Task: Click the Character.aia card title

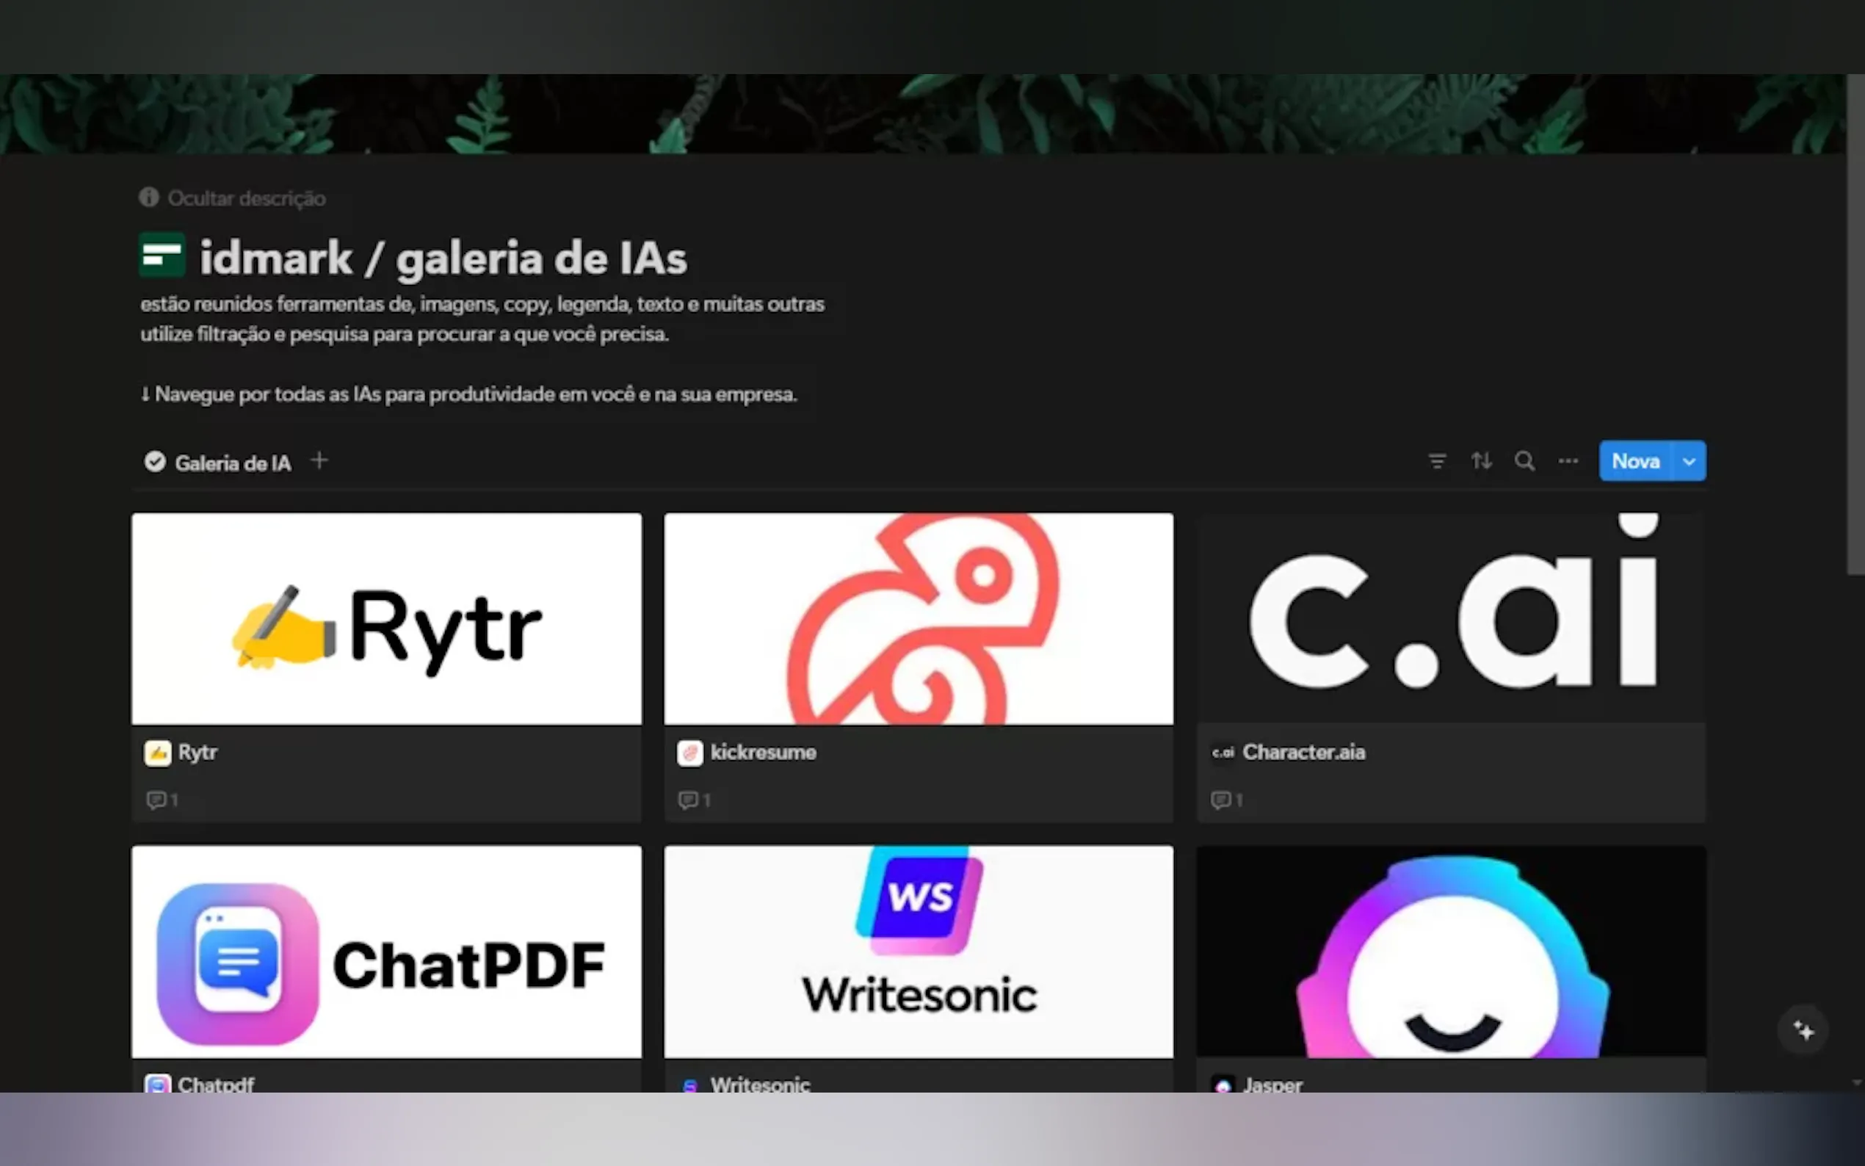Action: [x=1303, y=752]
